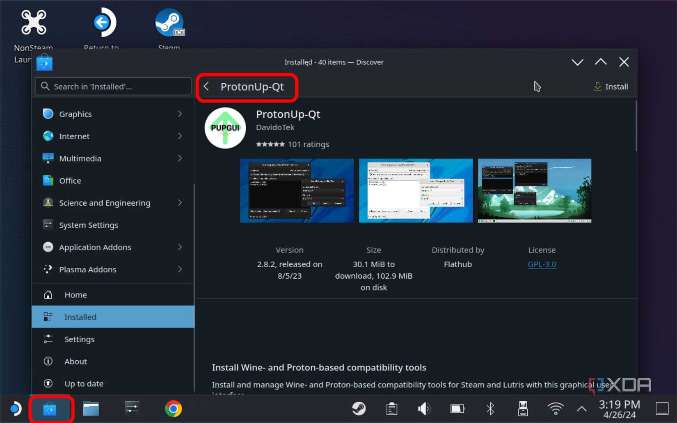Open the GPL-3.0 license link
This screenshot has width=677, height=423.
point(542,264)
